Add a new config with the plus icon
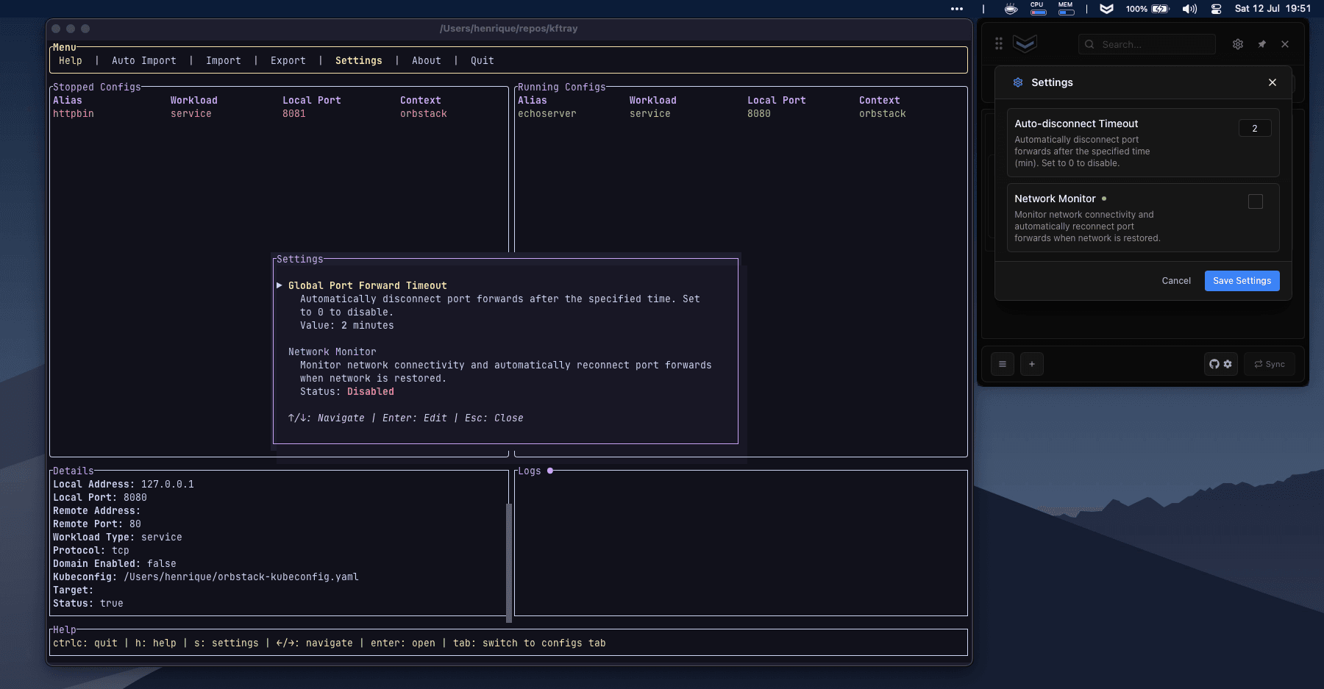 [1032, 364]
